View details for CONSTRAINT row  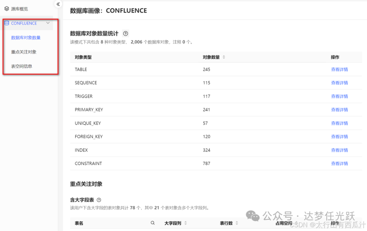[x=339, y=163]
